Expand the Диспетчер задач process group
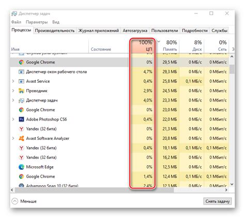This screenshot has width=245, height=218. click(x=13, y=100)
